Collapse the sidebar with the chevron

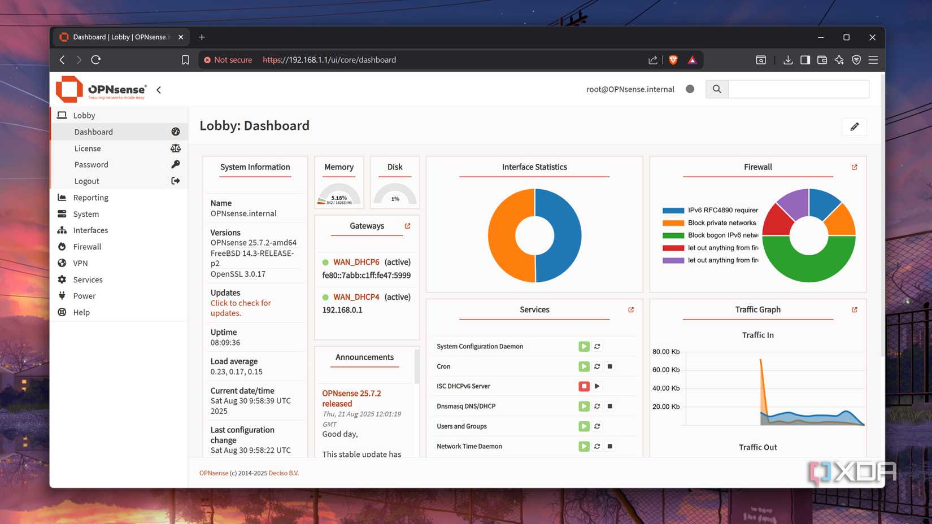158,89
